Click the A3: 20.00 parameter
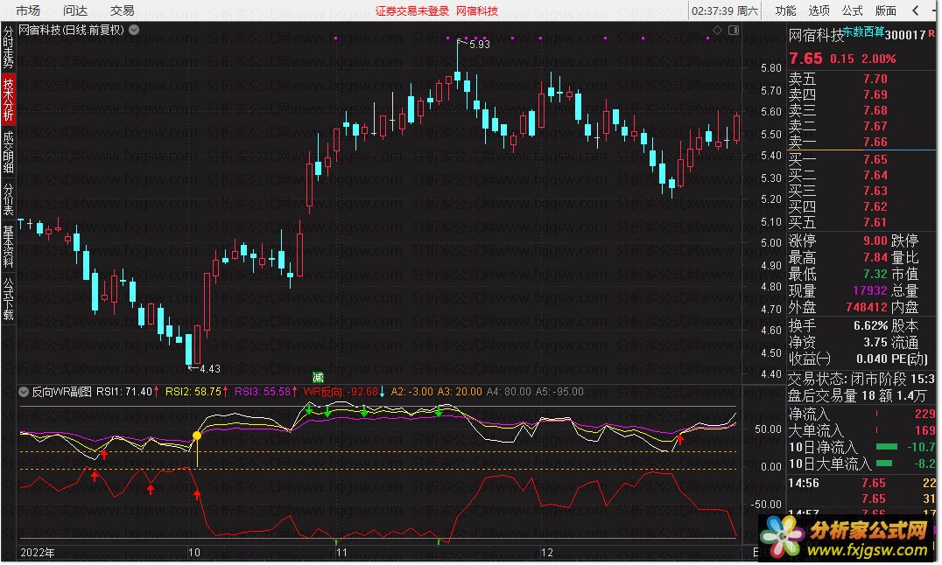 tap(460, 392)
